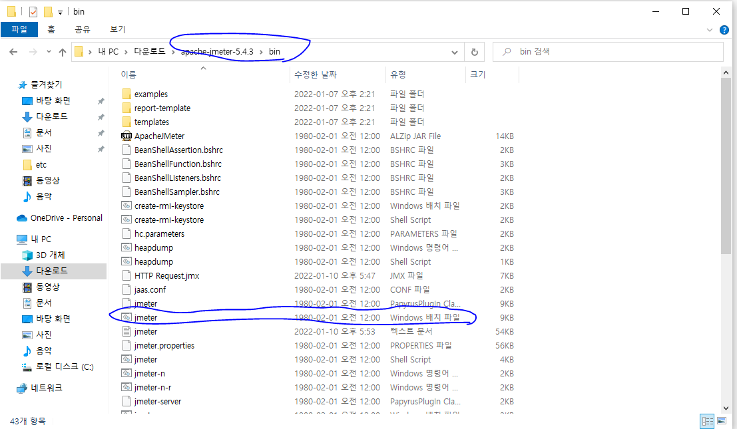737x429 pixels.
Task: Click apache-jmeter-5.4.3 in the address path
Action: pyautogui.click(x=217, y=52)
